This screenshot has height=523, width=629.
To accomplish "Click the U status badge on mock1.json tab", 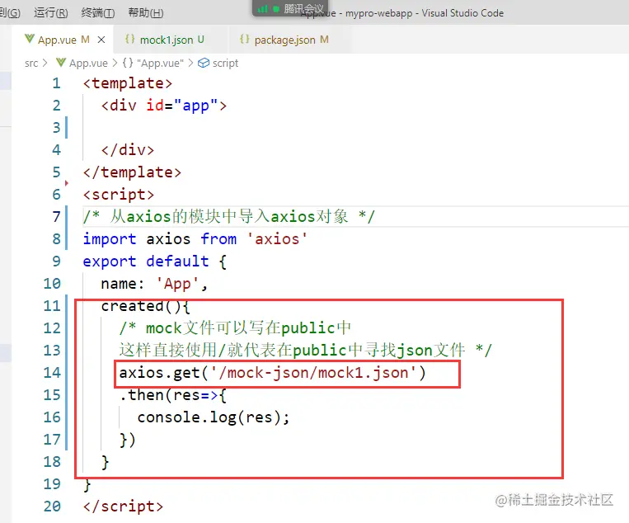I will pyautogui.click(x=201, y=40).
